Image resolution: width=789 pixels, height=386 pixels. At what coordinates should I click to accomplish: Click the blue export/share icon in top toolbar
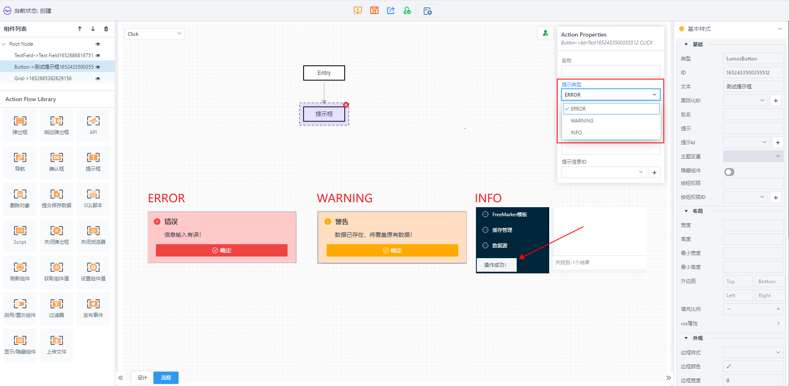coord(391,11)
